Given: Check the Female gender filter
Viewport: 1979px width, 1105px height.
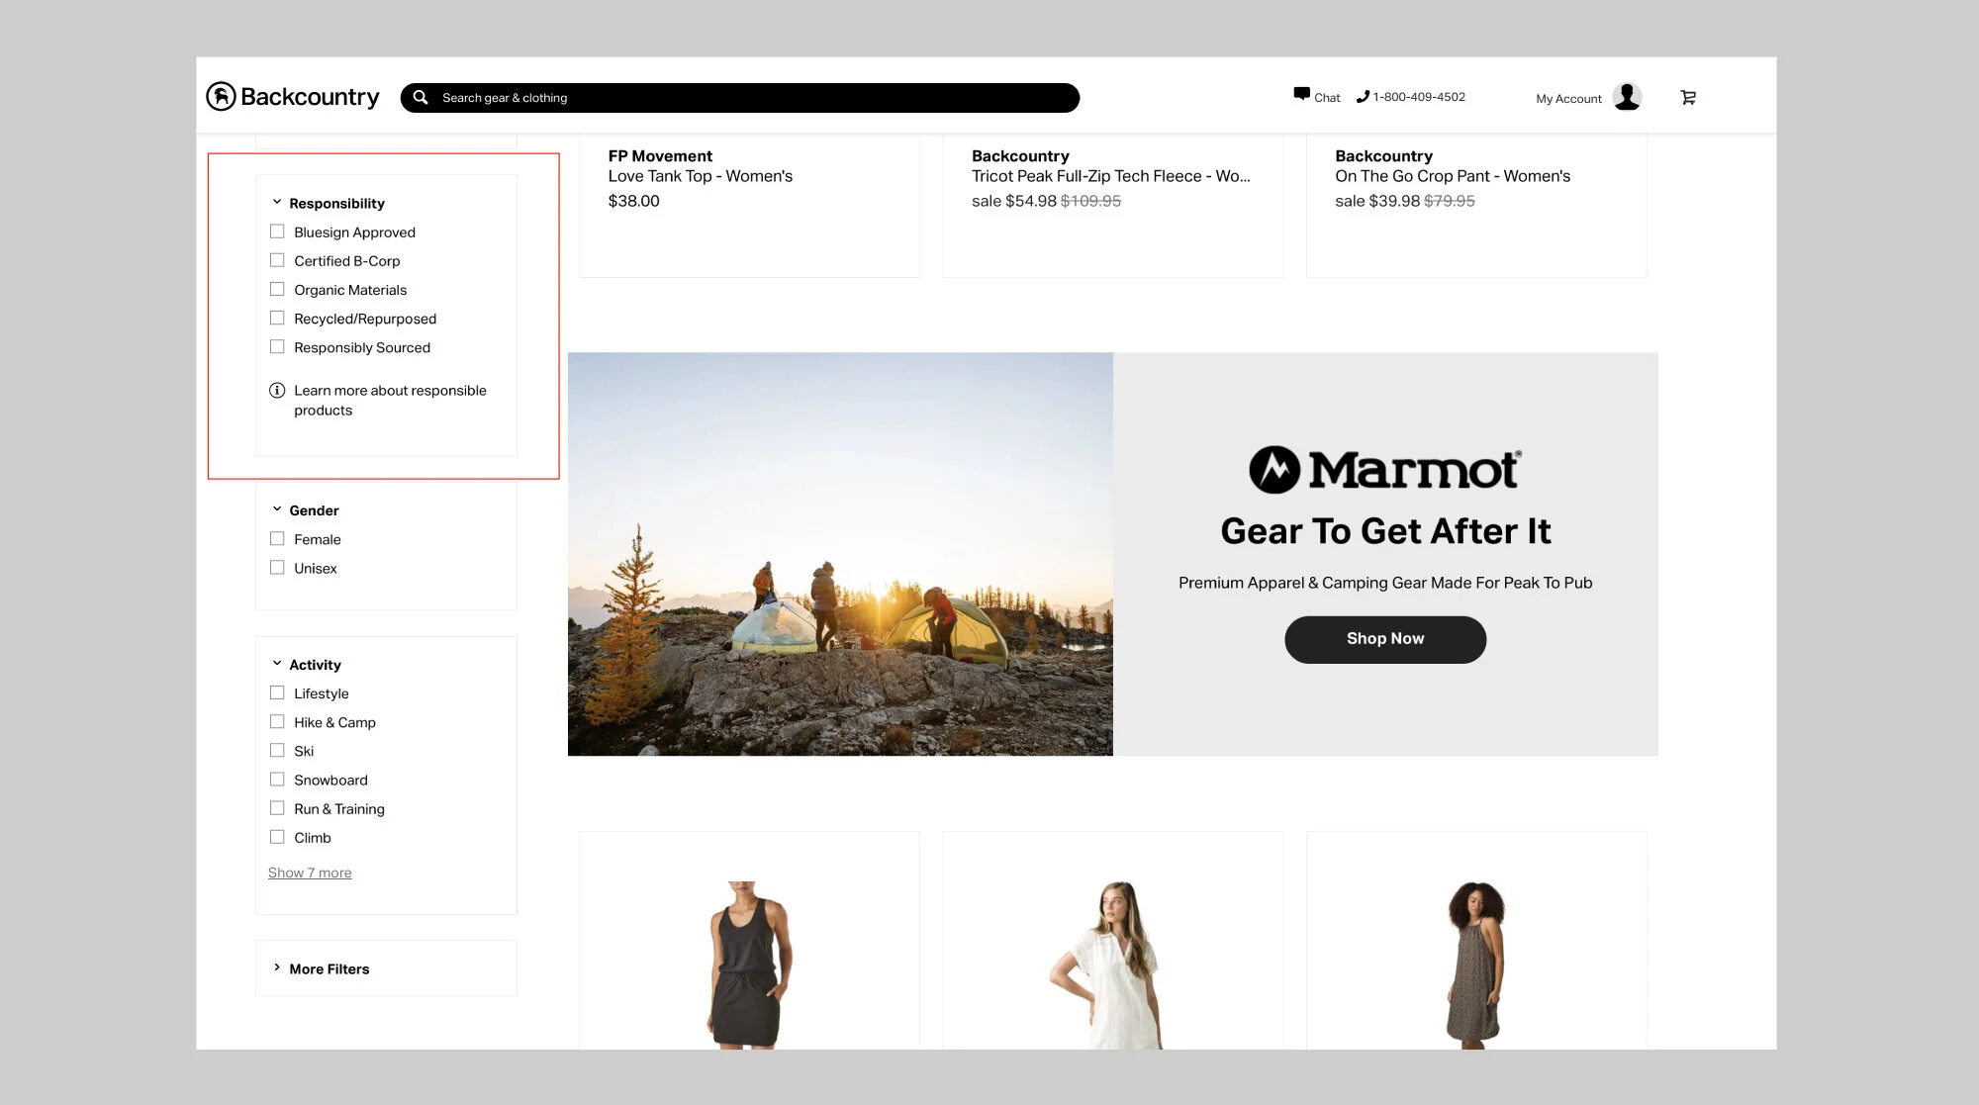Looking at the screenshot, I should point(277,538).
